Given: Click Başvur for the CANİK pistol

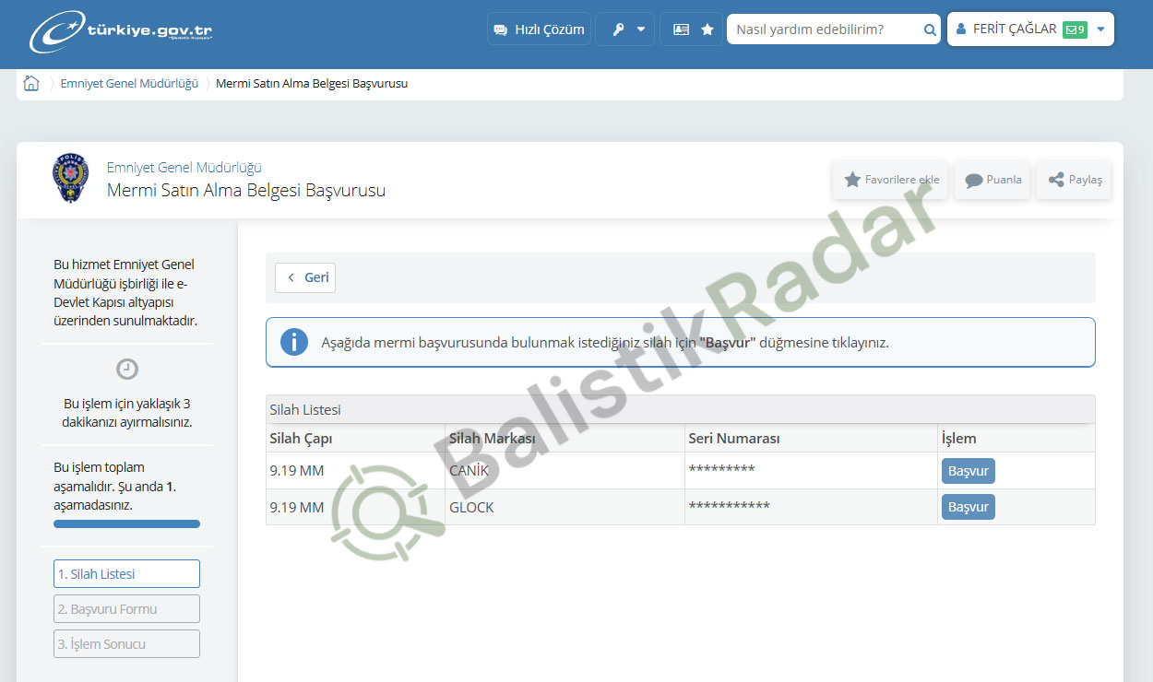Looking at the screenshot, I should pos(969,471).
